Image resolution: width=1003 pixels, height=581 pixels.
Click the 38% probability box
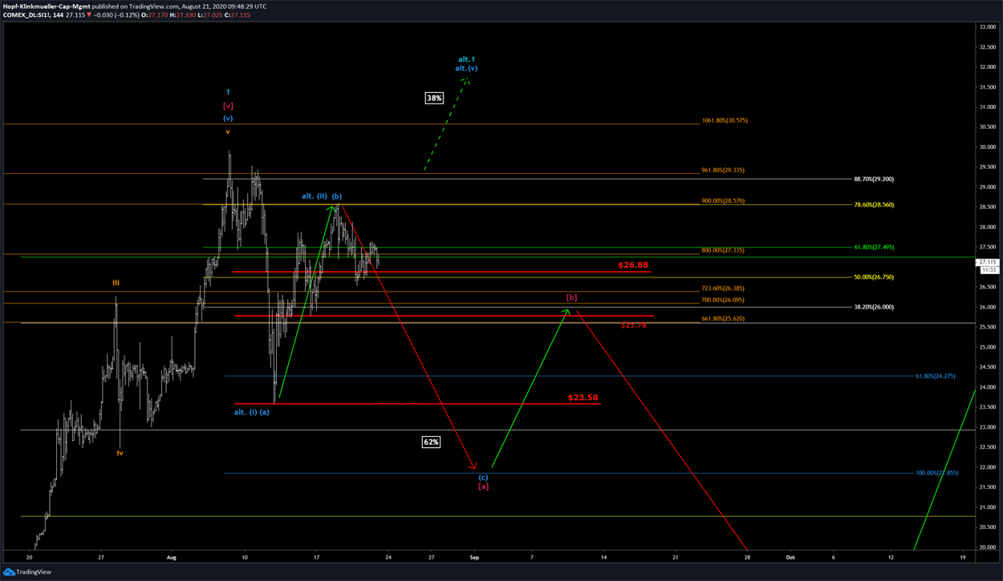click(434, 98)
